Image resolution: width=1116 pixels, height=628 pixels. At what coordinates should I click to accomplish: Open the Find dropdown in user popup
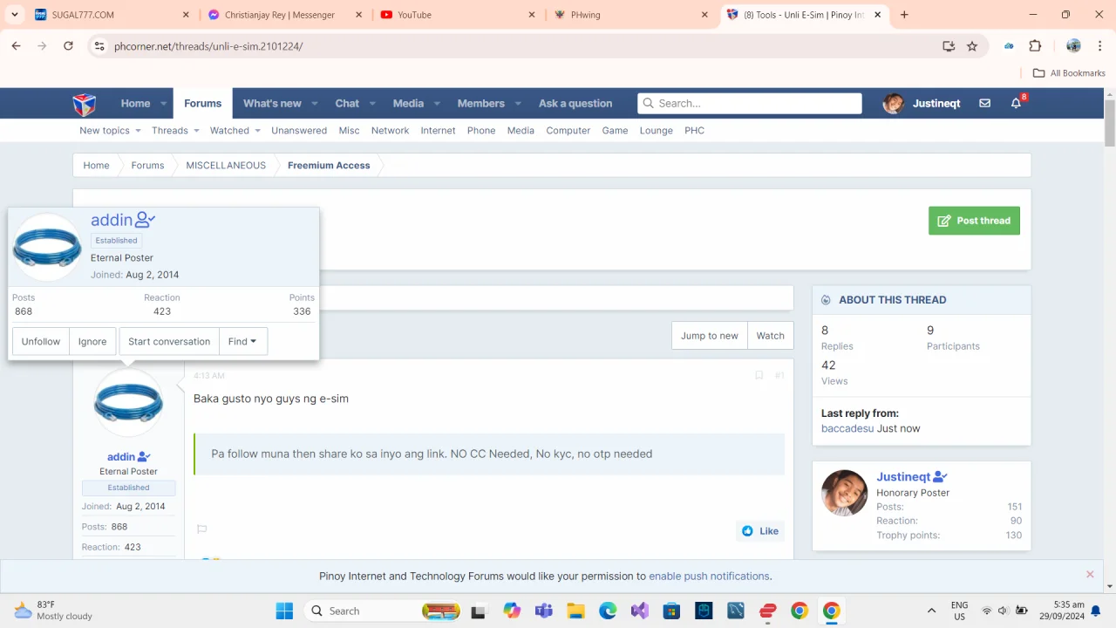tap(242, 341)
